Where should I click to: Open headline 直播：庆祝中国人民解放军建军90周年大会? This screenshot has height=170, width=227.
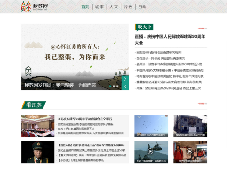[170, 40]
